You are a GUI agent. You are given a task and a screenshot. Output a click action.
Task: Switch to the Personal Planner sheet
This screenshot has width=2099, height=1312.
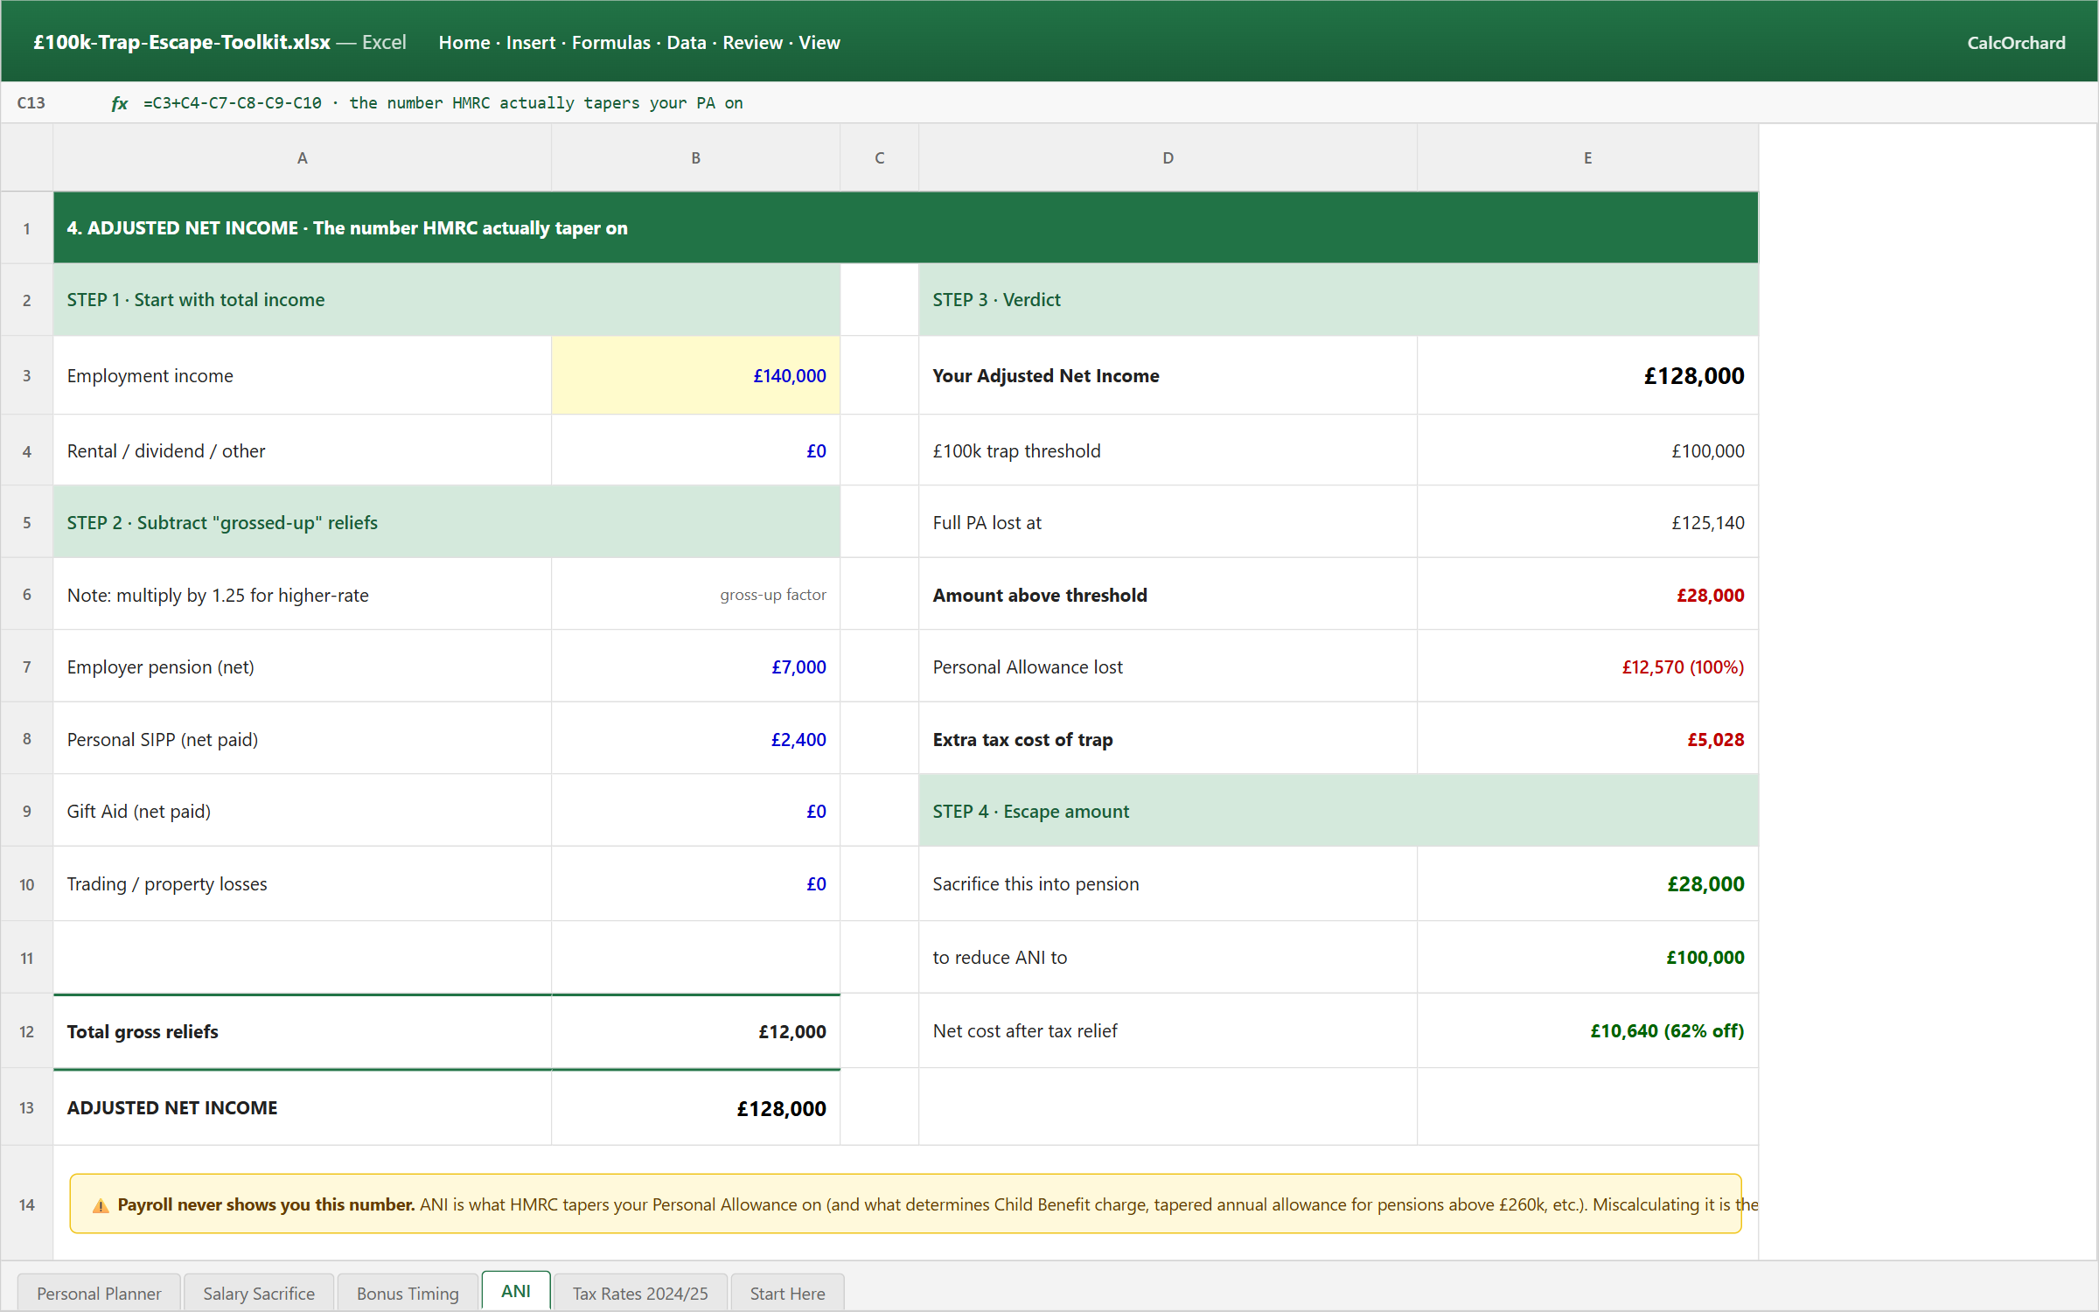tap(99, 1293)
